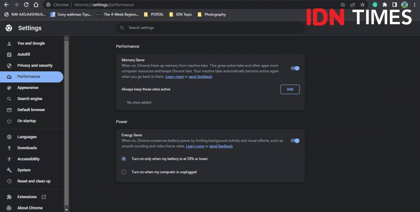Click the share page icon in address bar
This screenshot has height=212, width=420.
coord(352,5)
